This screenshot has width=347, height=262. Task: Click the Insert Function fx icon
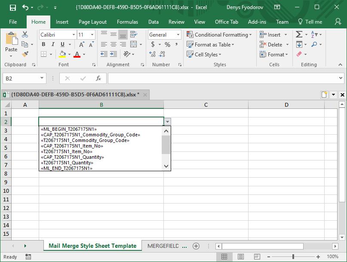click(x=98, y=78)
